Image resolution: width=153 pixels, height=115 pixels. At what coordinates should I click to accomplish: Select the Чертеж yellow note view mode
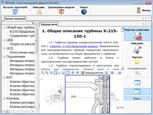click(137, 60)
